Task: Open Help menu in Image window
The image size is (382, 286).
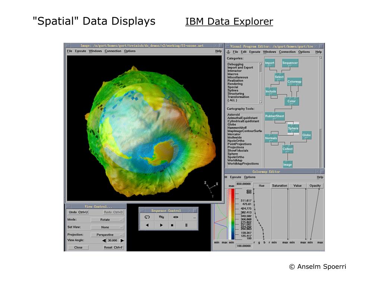Action: [218, 51]
